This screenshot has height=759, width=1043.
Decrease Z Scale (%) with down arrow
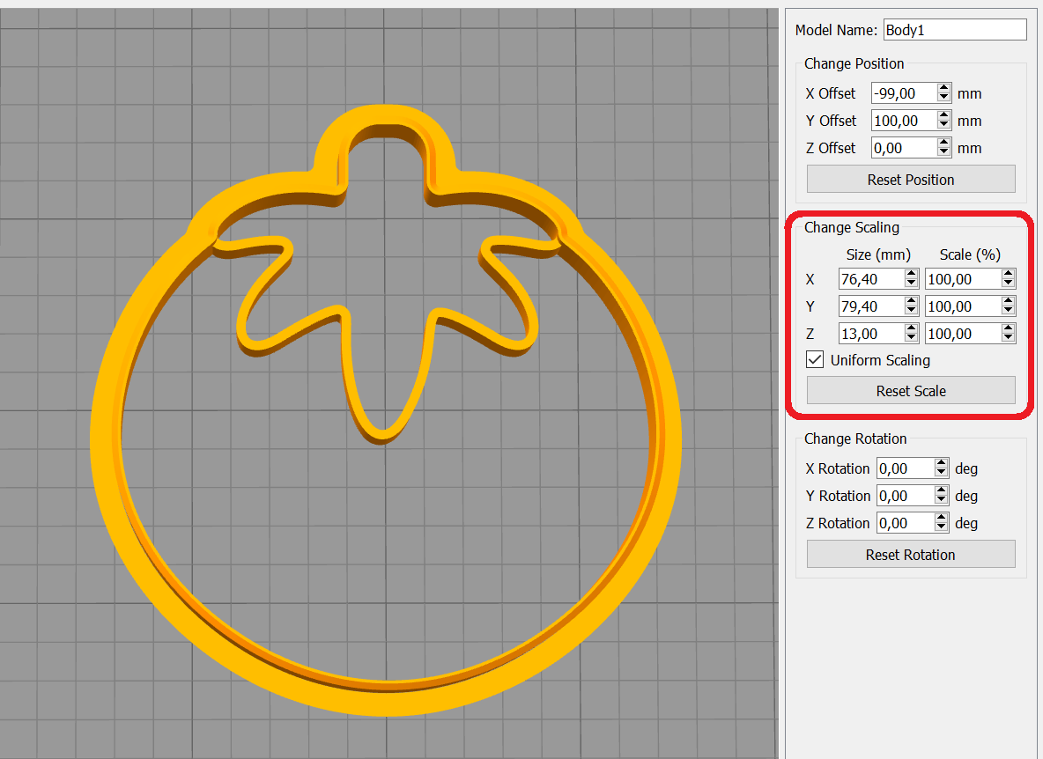[1009, 338]
